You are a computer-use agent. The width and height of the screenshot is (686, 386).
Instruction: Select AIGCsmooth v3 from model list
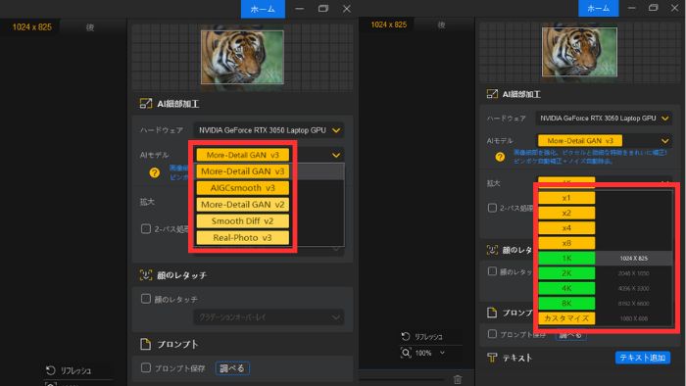coord(242,188)
